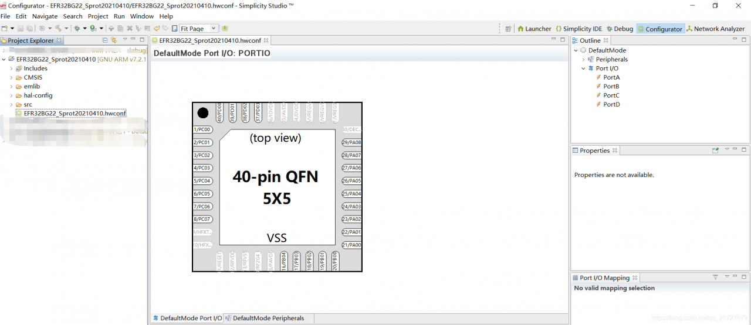Screen dimensions: 751x325
Task: Toggle Link with Editor in Project Explorer
Action: pos(114,40)
